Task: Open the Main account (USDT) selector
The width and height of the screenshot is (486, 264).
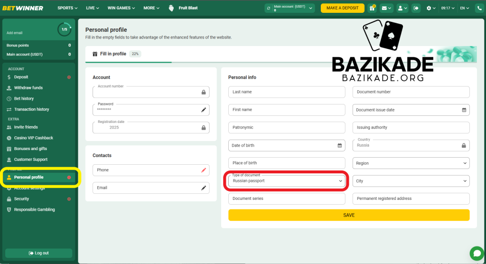Action: pos(290,9)
